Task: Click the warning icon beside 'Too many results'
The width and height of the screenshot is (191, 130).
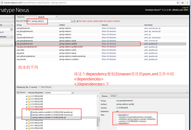Action: click(x=77, y=21)
